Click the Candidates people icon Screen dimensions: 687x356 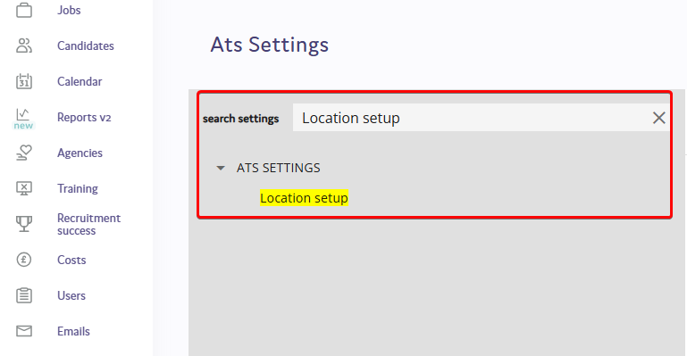[x=24, y=46]
